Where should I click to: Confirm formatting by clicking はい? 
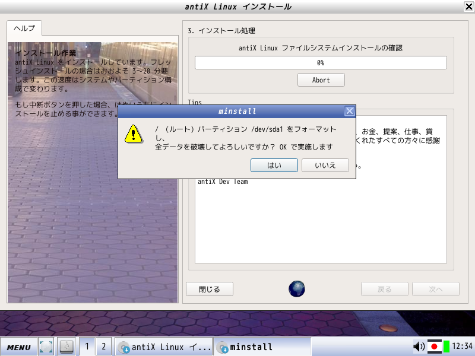pos(274,166)
